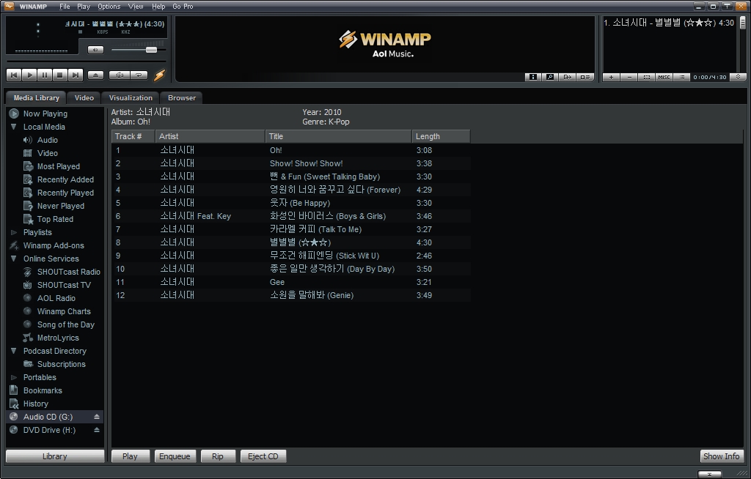Select Top Rated smart view
Viewport: 751px width, 479px height.
(55, 219)
